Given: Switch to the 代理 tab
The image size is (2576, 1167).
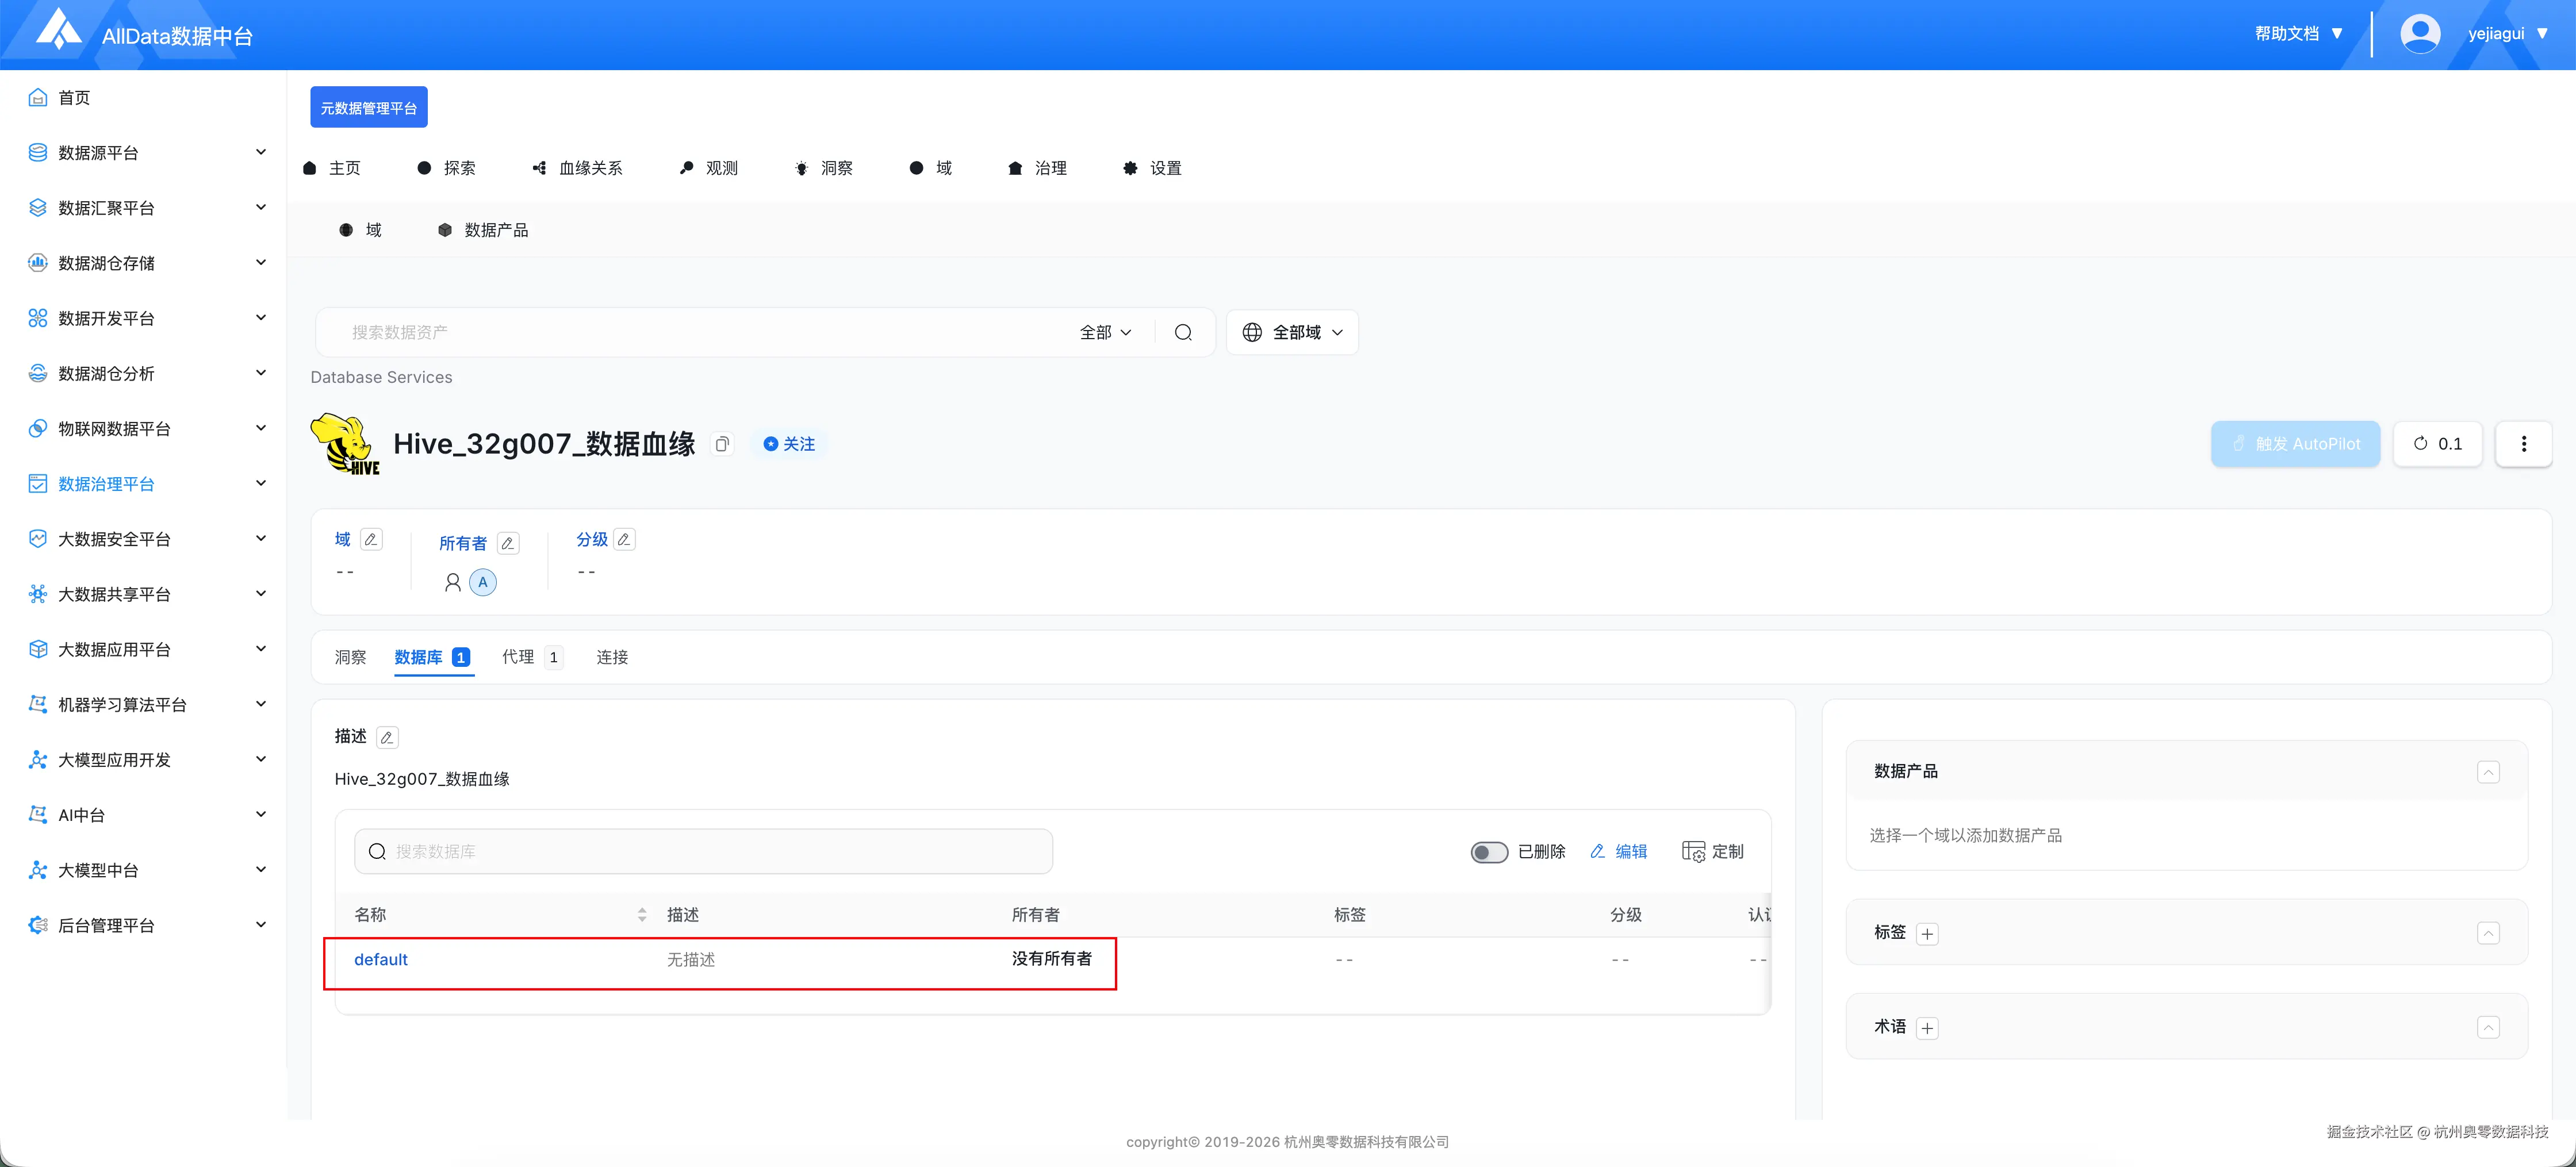Looking at the screenshot, I should 532,657.
